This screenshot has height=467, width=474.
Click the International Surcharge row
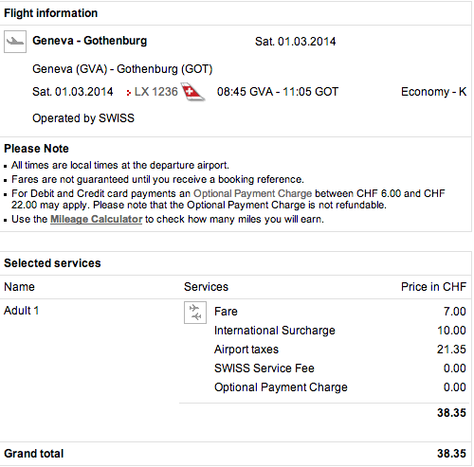[x=340, y=331]
